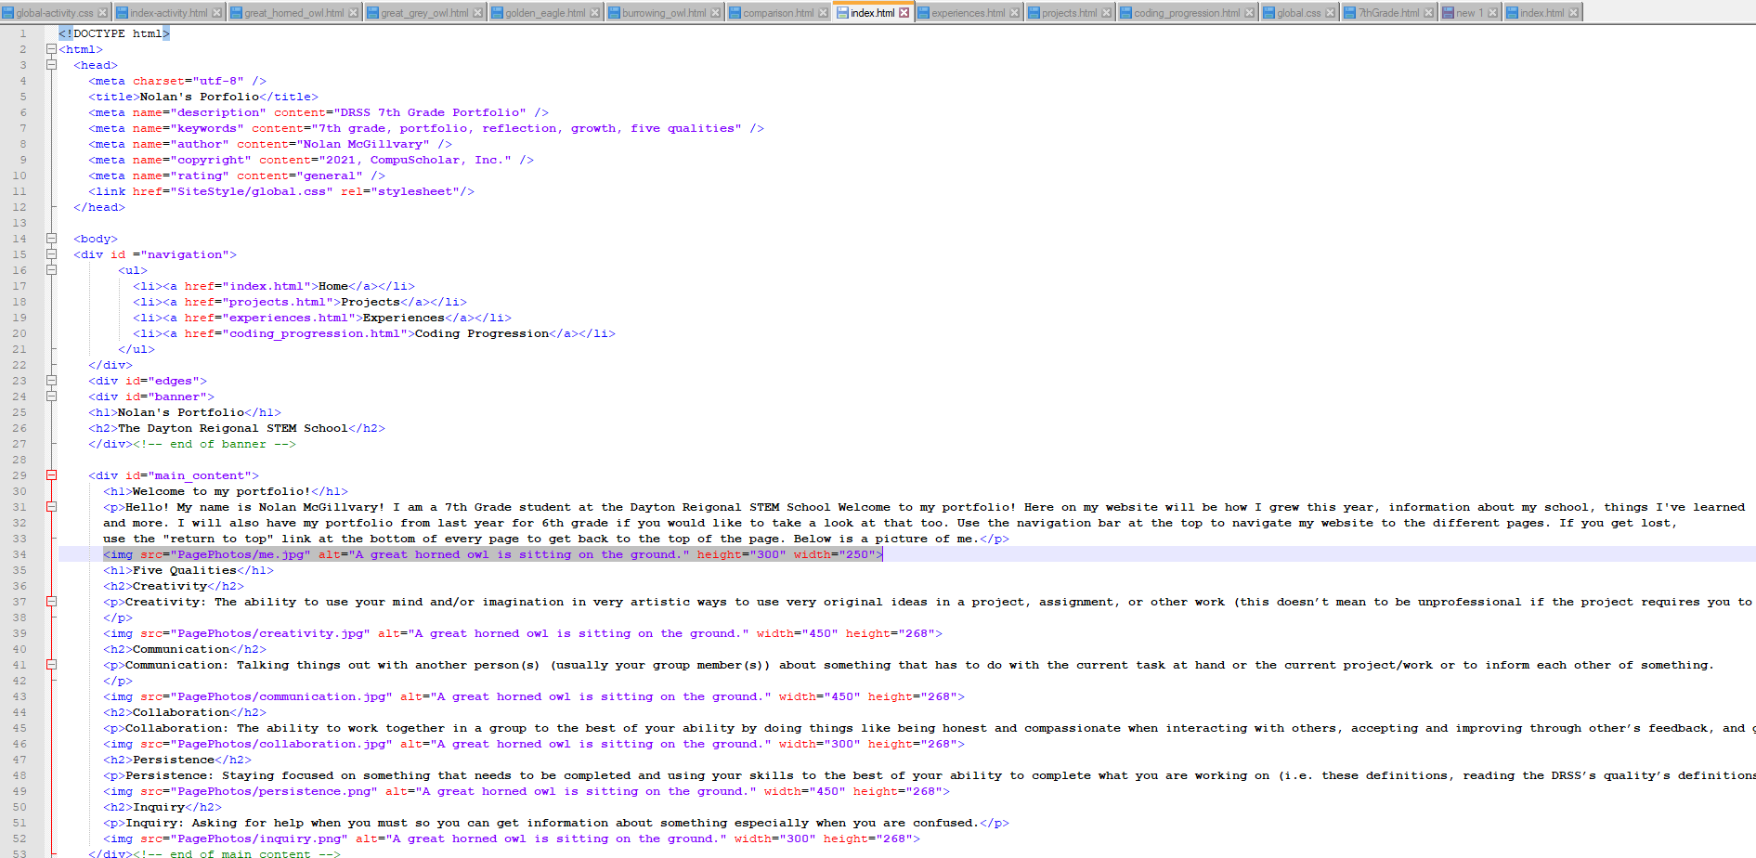Open the 7thGrade.html tab
The image size is (1756, 858).
click(1388, 13)
